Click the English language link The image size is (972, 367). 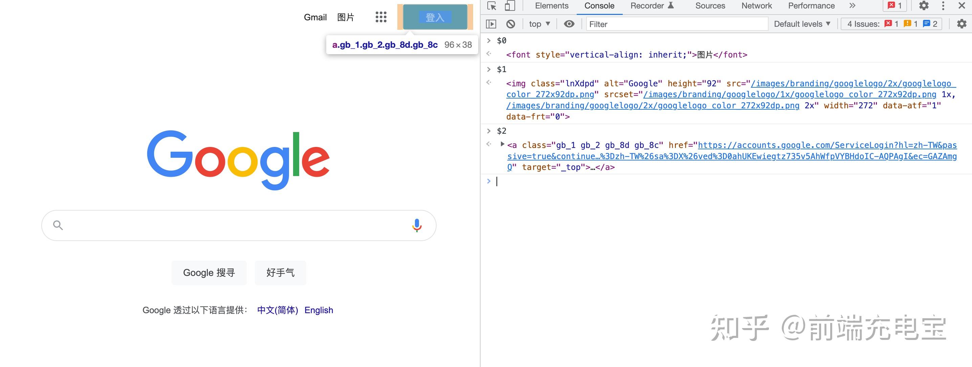(319, 310)
